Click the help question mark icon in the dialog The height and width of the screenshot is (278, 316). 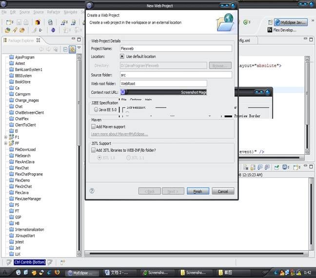tap(92, 191)
